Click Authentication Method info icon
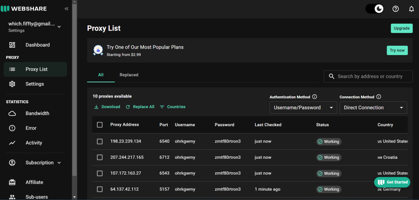This screenshot has width=419, height=200. click(315, 97)
